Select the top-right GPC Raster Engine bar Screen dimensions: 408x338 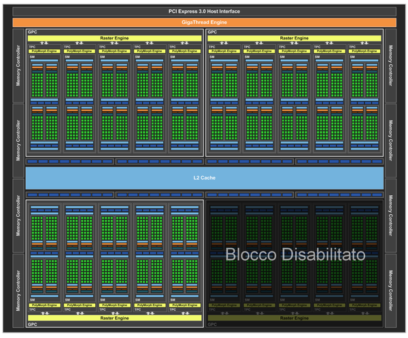click(x=294, y=38)
